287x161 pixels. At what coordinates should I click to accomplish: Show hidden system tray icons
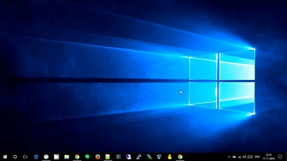pyautogui.click(x=229, y=157)
